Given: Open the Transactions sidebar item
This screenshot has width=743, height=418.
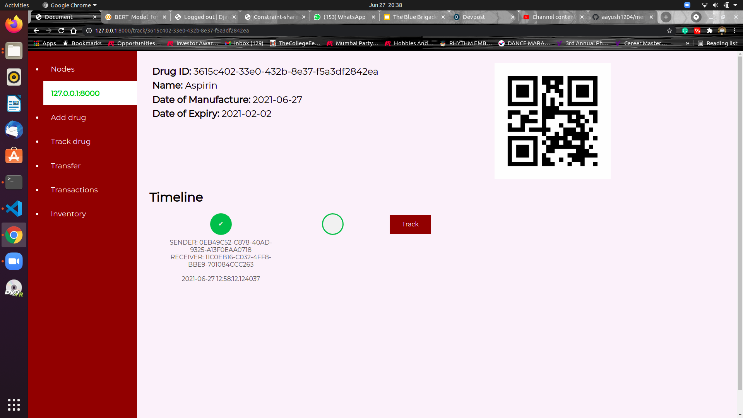Looking at the screenshot, I should pos(74,190).
